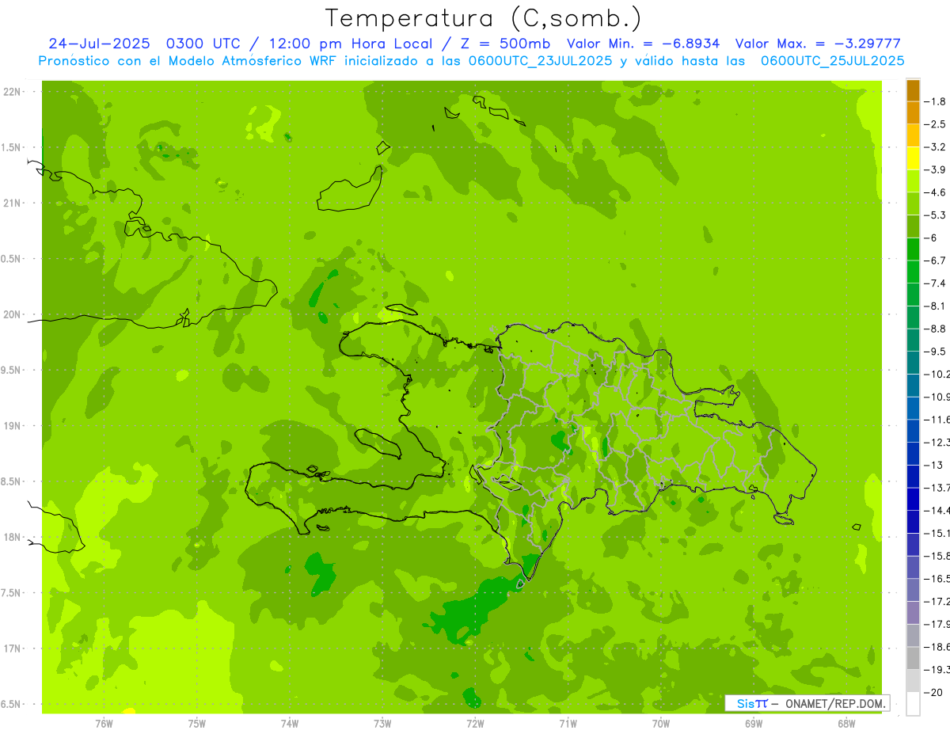Click the "20N" latitude label
The image size is (950, 734).
point(11,314)
